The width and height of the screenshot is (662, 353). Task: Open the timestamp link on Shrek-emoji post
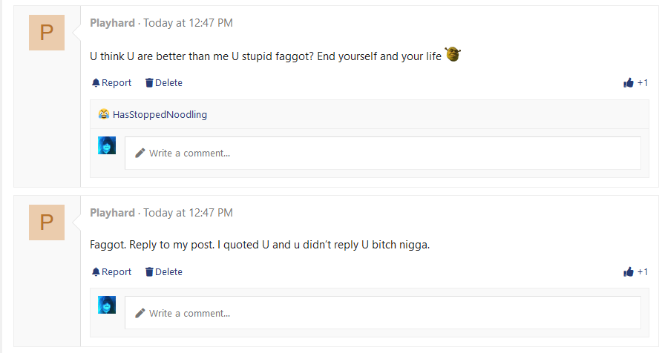point(188,23)
